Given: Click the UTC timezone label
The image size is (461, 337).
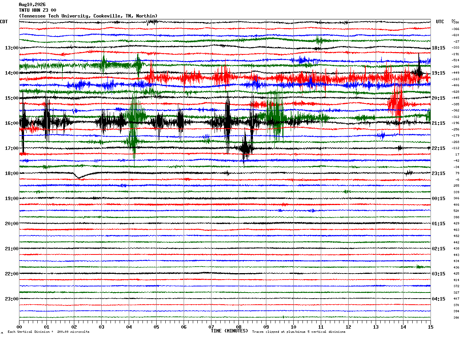Looking at the screenshot, I should pyautogui.click(x=440, y=22).
